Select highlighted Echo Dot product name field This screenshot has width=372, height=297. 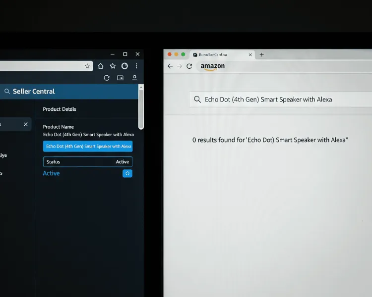pyautogui.click(x=88, y=147)
